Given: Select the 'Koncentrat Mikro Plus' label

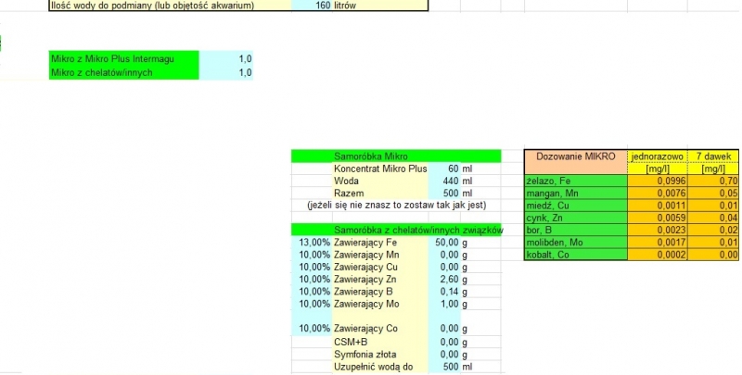Looking at the screenshot, I should 380,169.
